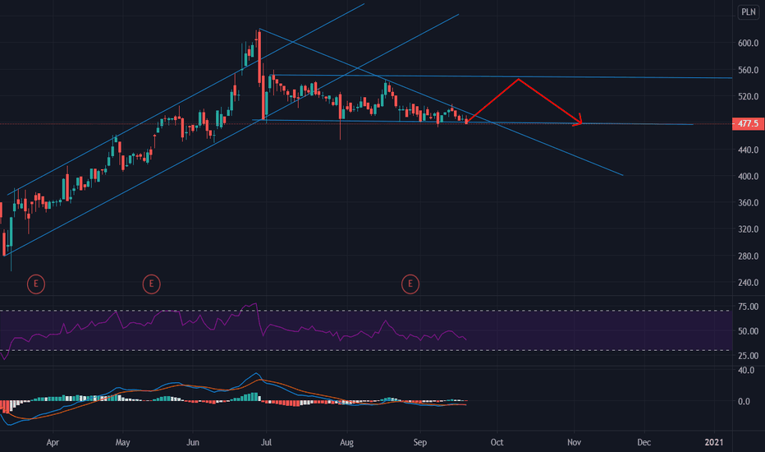Screen dimensions: 765x452
Task: Click the Dec label on time axis
Action: 644,442
